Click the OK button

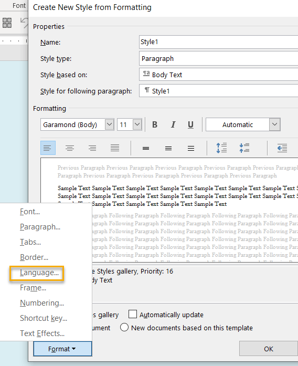click(269, 349)
